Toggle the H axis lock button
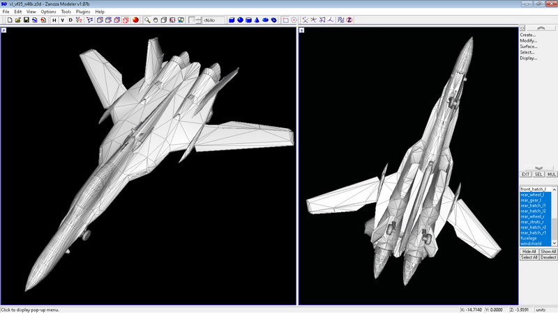The image size is (558, 313). (x=54, y=20)
